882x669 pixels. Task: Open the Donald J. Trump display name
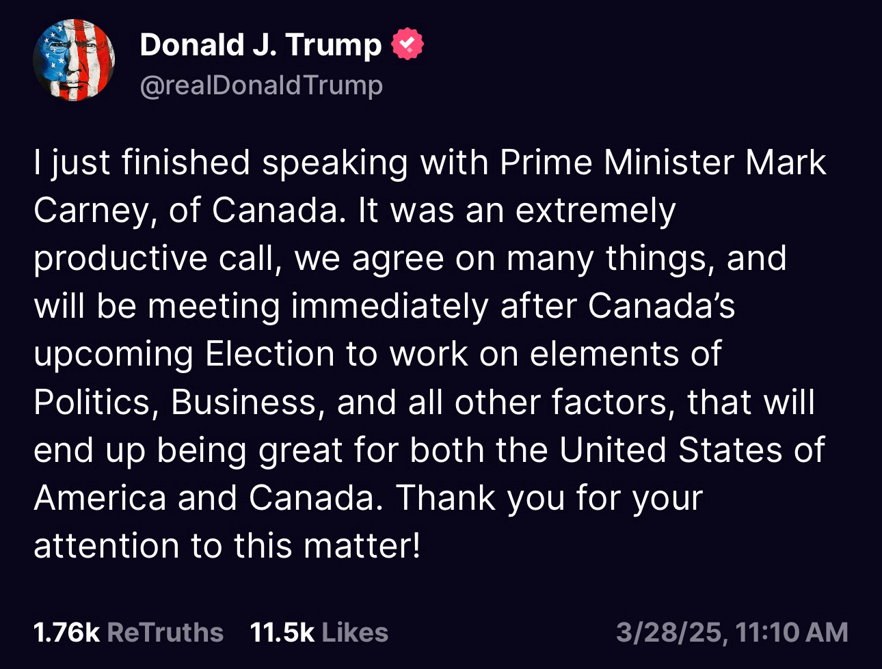260,45
